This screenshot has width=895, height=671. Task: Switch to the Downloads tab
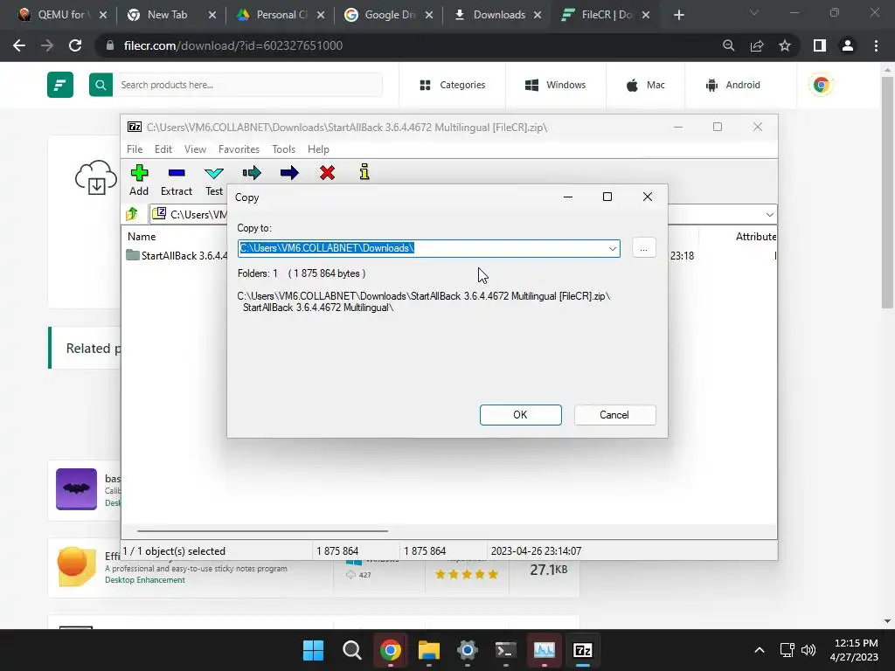pyautogui.click(x=498, y=15)
